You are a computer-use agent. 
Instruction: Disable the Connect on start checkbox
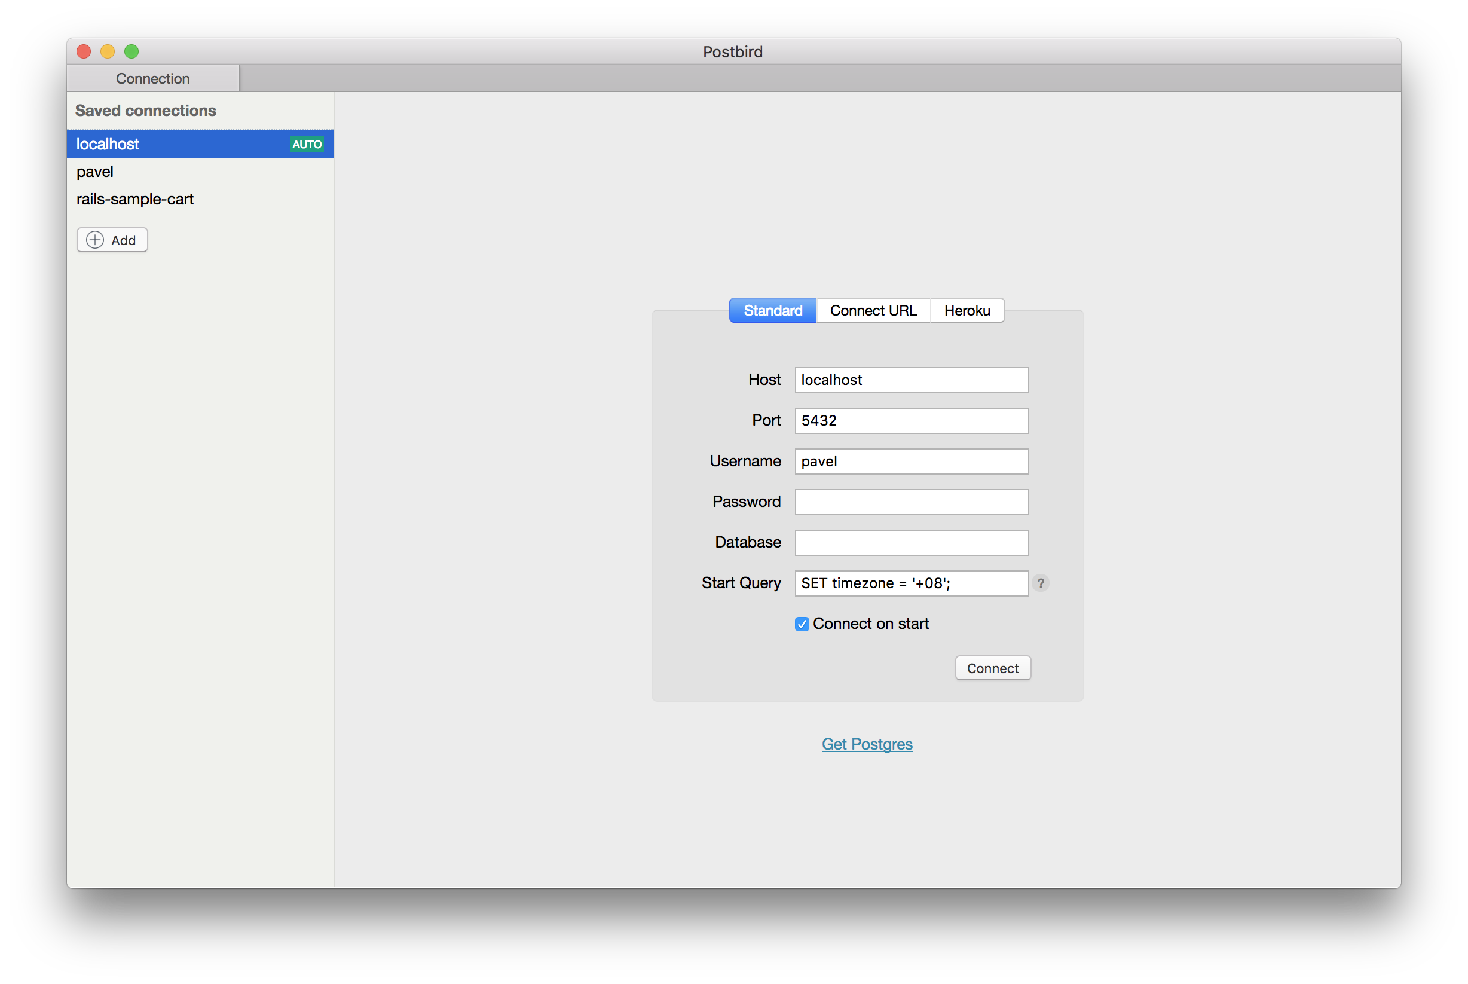coord(801,623)
